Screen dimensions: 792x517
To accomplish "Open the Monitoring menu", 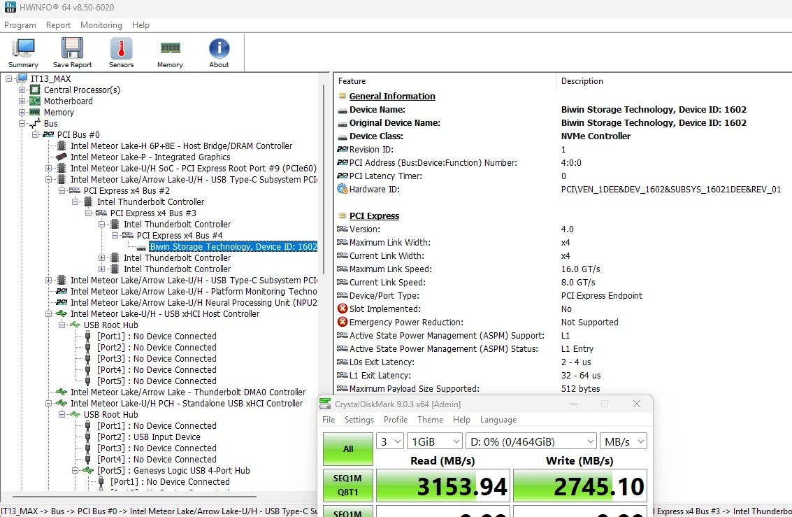I will 101,25.
